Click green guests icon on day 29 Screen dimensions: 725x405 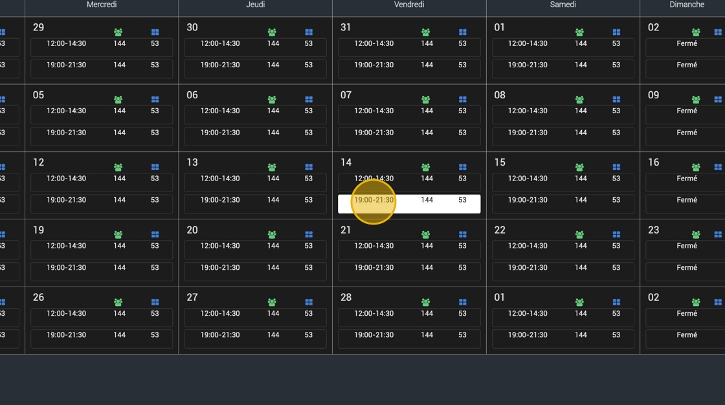(118, 32)
